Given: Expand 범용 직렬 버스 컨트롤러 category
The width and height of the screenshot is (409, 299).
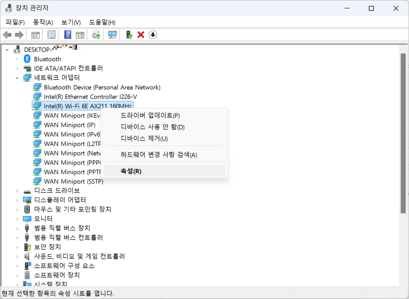Looking at the screenshot, I should point(17,238).
